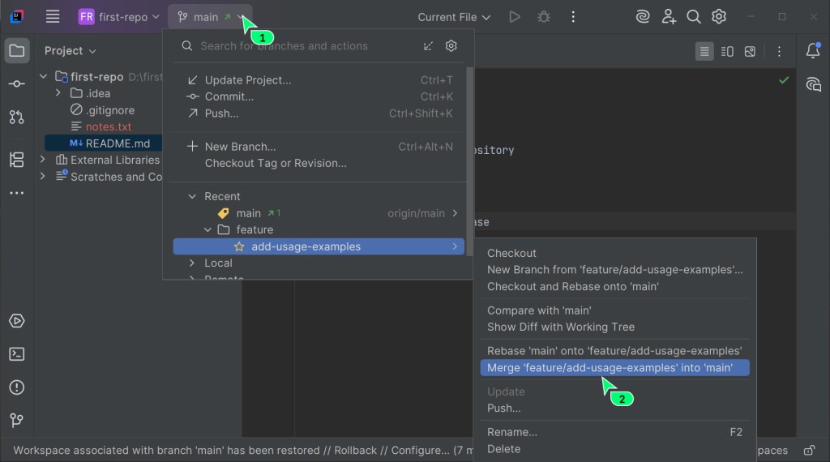
Task: Open the branches popup settings gear
Action: coord(451,46)
